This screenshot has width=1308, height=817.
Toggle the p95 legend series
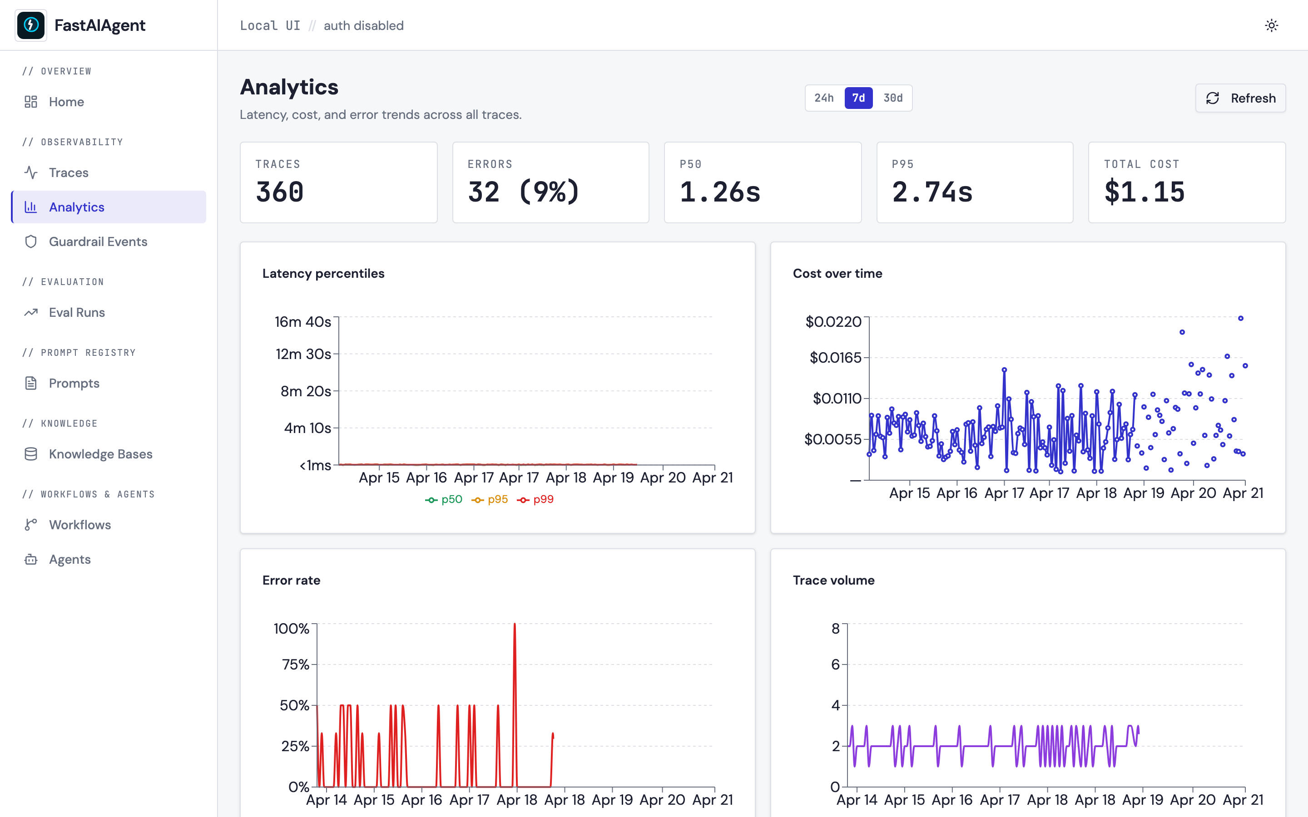pos(490,499)
